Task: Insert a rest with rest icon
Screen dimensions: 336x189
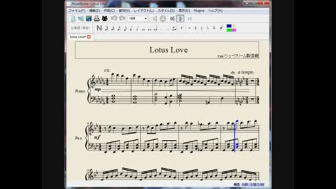Action: click(x=182, y=28)
